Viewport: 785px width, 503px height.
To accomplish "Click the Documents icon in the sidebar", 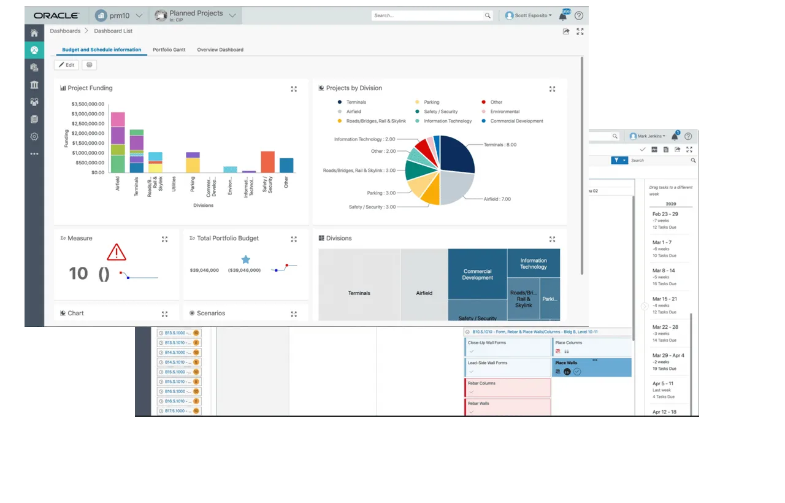I will (x=34, y=119).
